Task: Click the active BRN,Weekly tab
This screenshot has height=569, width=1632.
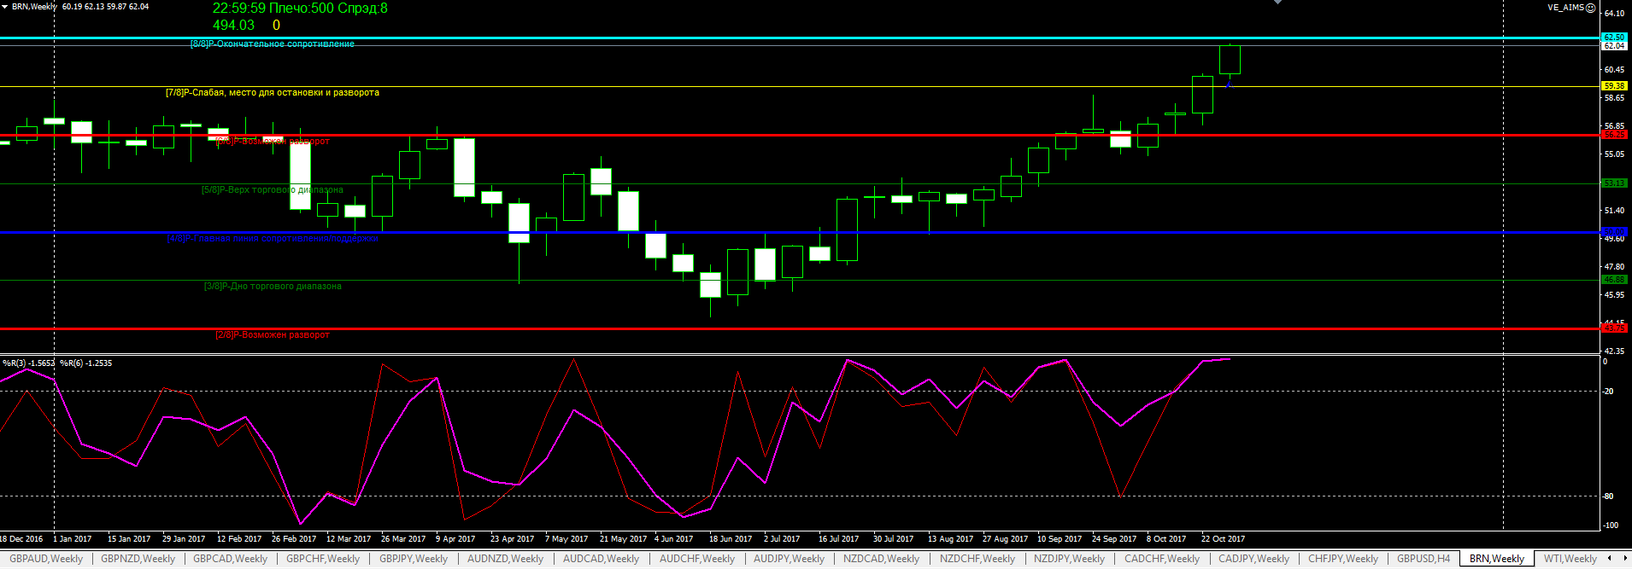Action: 1497,559
